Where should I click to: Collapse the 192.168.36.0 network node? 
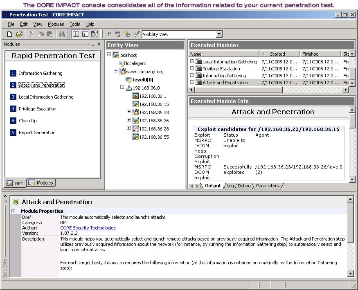(122, 87)
